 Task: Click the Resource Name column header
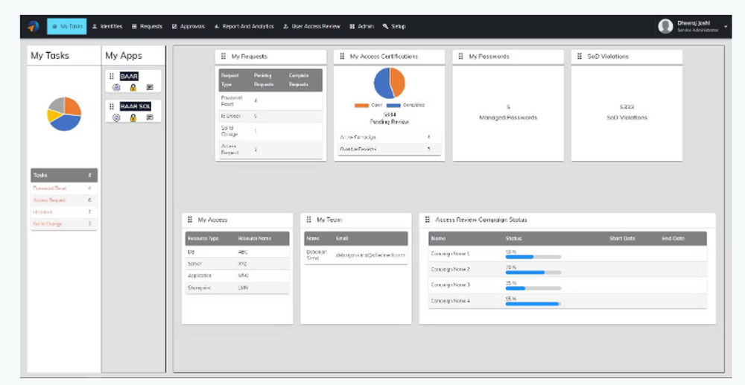(256, 238)
